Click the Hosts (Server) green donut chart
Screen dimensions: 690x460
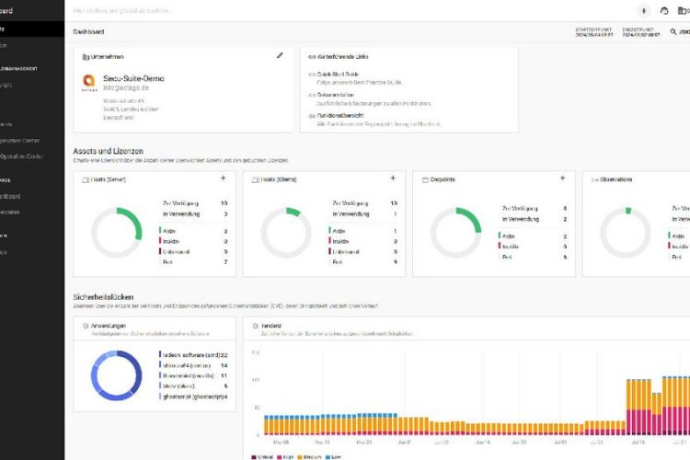(117, 233)
